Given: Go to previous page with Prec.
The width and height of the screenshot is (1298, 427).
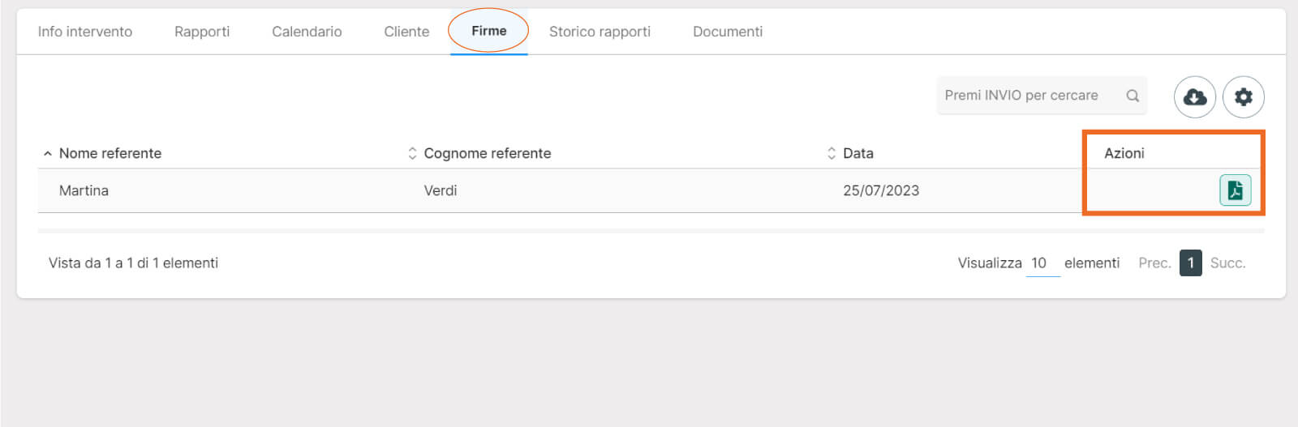Looking at the screenshot, I should (x=1154, y=263).
